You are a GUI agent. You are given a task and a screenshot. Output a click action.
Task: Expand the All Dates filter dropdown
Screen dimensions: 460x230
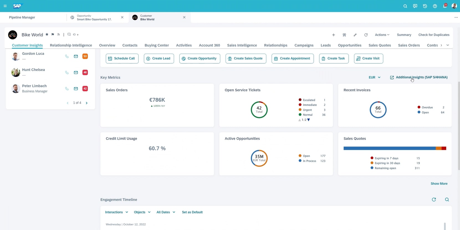pyautogui.click(x=166, y=212)
